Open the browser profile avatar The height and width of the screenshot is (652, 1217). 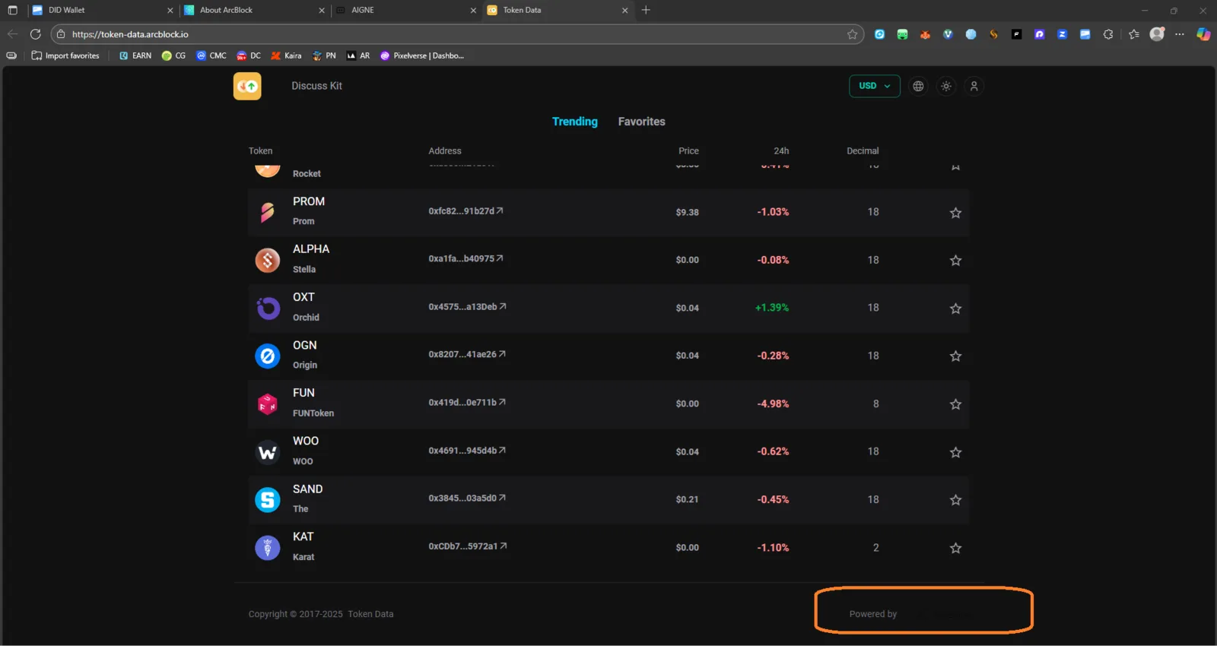tap(1157, 34)
